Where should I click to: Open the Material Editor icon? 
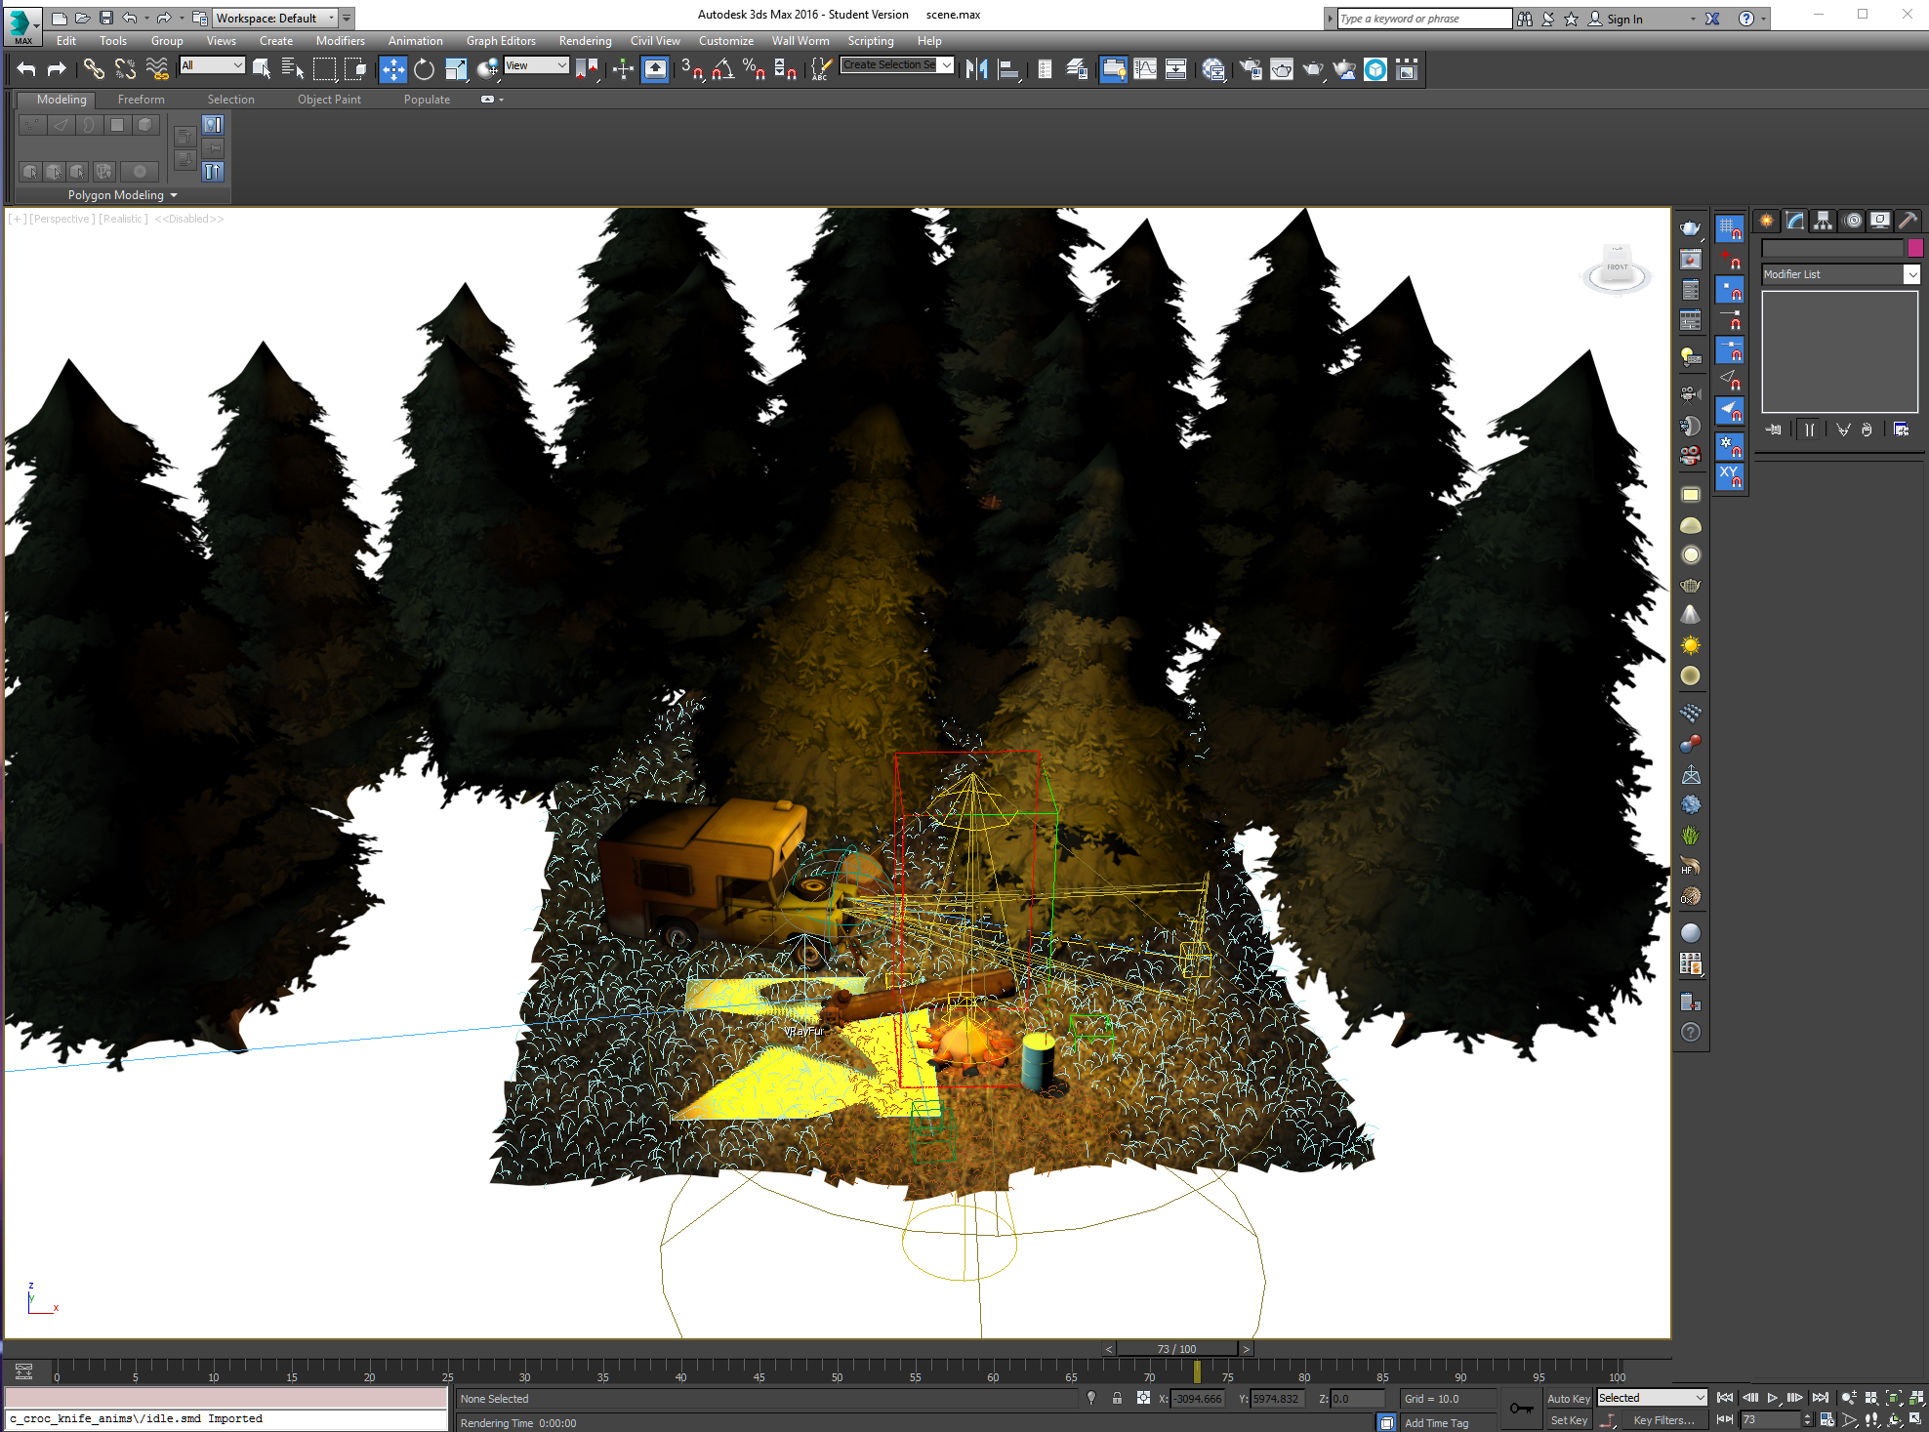[x=1213, y=68]
